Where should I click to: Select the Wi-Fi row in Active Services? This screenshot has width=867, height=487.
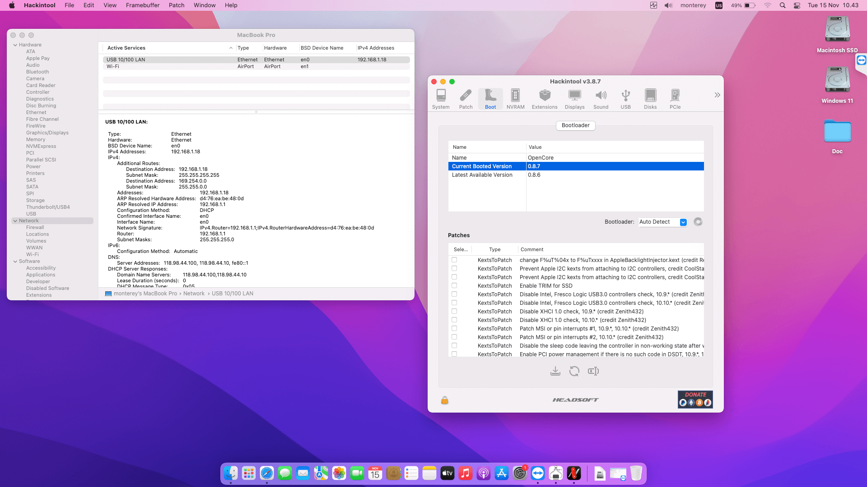[256, 66]
